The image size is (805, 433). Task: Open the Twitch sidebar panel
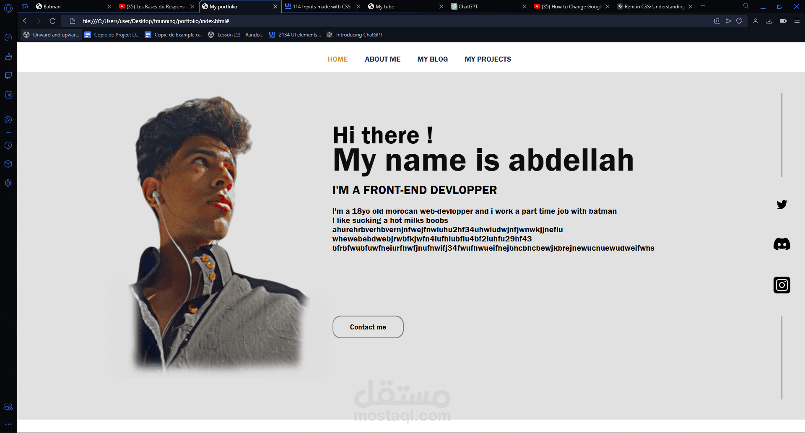[x=8, y=75]
